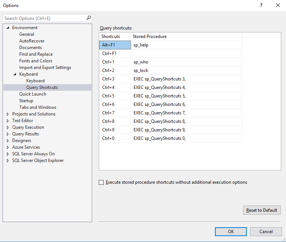Expand Projects and Solutions node
The width and height of the screenshot is (286, 242).
pos(8,114)
